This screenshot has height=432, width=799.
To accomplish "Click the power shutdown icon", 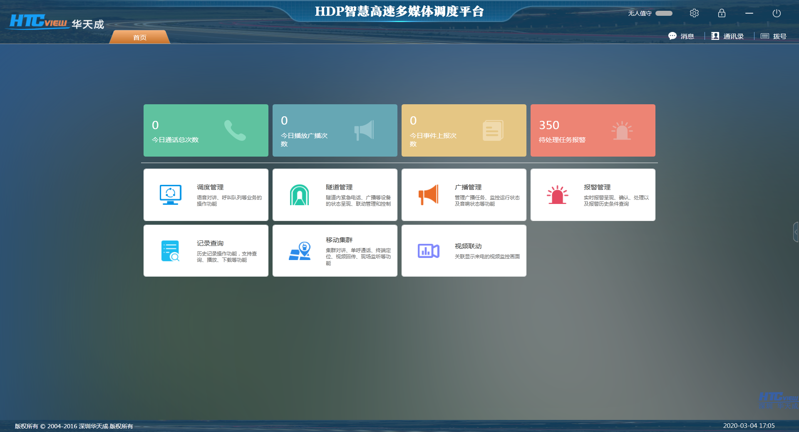I will 777,13.
